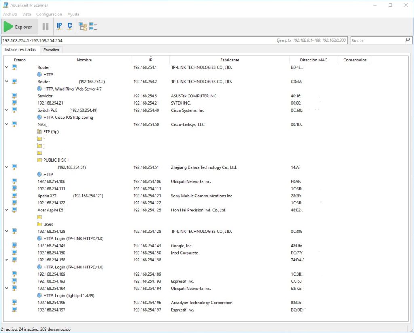Click computer icon of SYTEK 192.168.254.21 row

[x=14, y=103]
